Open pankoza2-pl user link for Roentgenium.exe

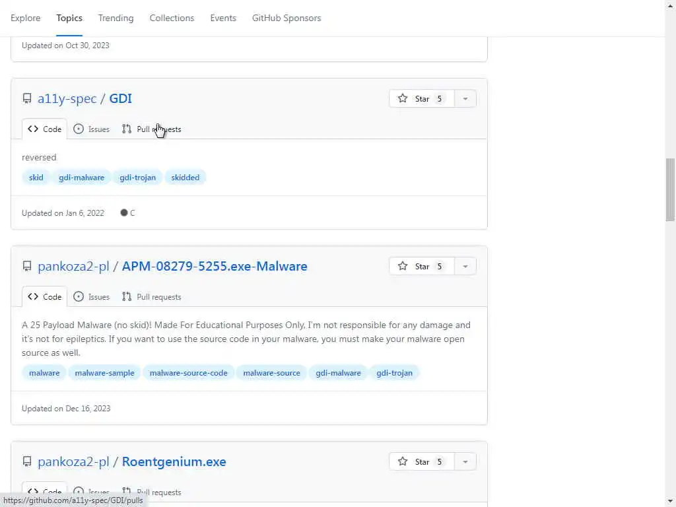tap(73, 461)
